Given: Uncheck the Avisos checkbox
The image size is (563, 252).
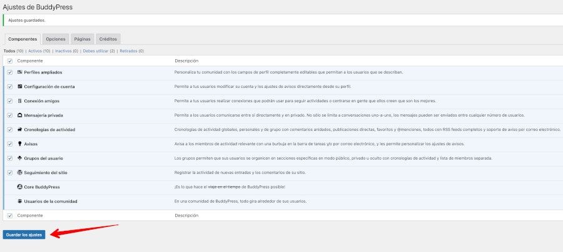Looking at the screenshot, I should [x=9, y=144].
